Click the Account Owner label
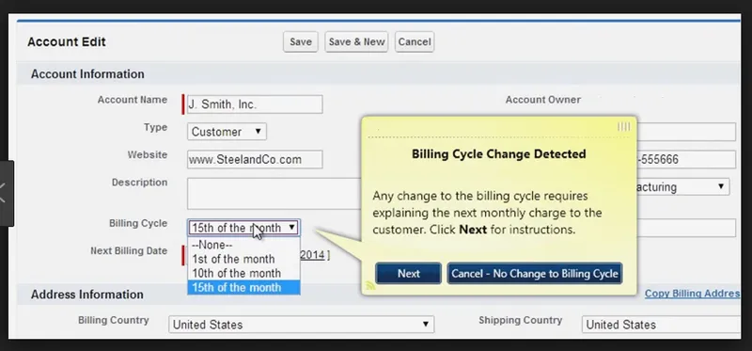This screenshot has width=752, height=351. (x=543, y=100)
